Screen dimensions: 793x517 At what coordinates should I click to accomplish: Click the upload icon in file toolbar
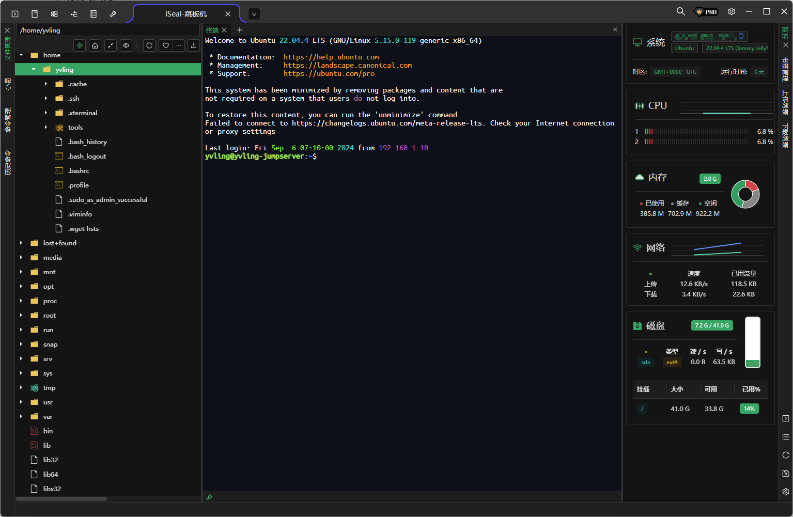(193, 45)
